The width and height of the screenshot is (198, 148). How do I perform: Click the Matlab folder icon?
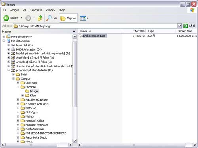[23, 116]
